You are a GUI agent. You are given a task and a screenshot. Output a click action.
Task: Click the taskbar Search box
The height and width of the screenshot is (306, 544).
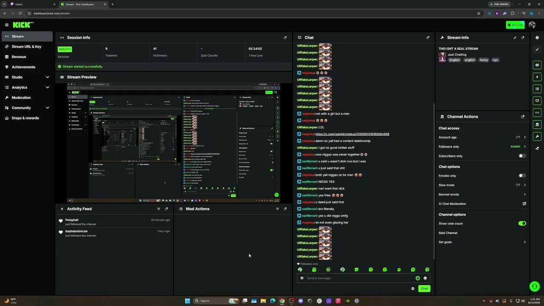pyautogui.click(x=216, y=301)
